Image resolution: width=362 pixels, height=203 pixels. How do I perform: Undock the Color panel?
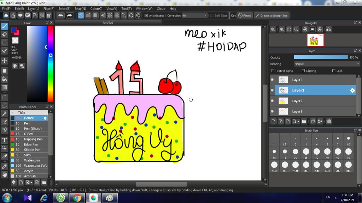[47, 23]
